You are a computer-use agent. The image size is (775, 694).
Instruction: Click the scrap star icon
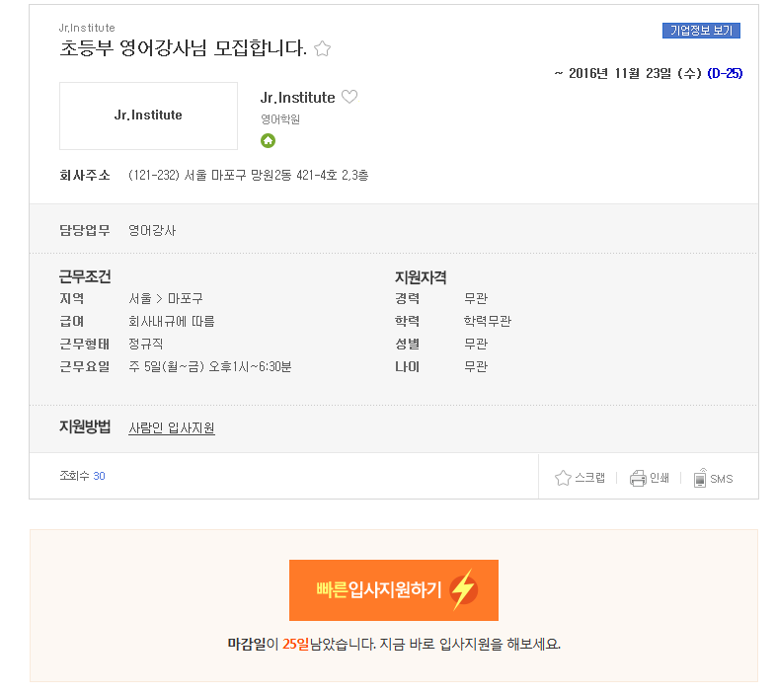(x=563, y=478)
